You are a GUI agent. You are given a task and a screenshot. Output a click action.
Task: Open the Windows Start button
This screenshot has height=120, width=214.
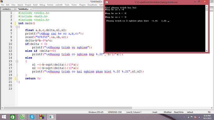4,117
